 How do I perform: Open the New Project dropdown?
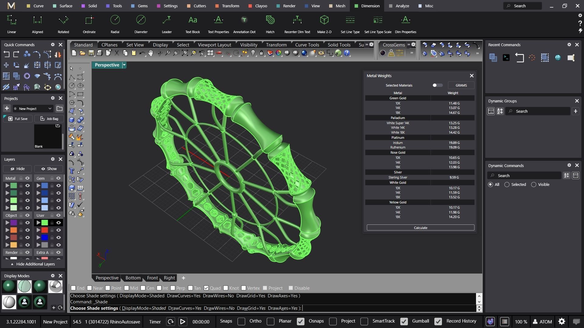point(33,109)
